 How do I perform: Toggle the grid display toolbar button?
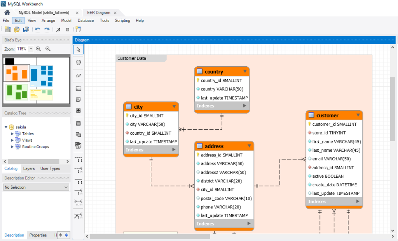[58, 29]
